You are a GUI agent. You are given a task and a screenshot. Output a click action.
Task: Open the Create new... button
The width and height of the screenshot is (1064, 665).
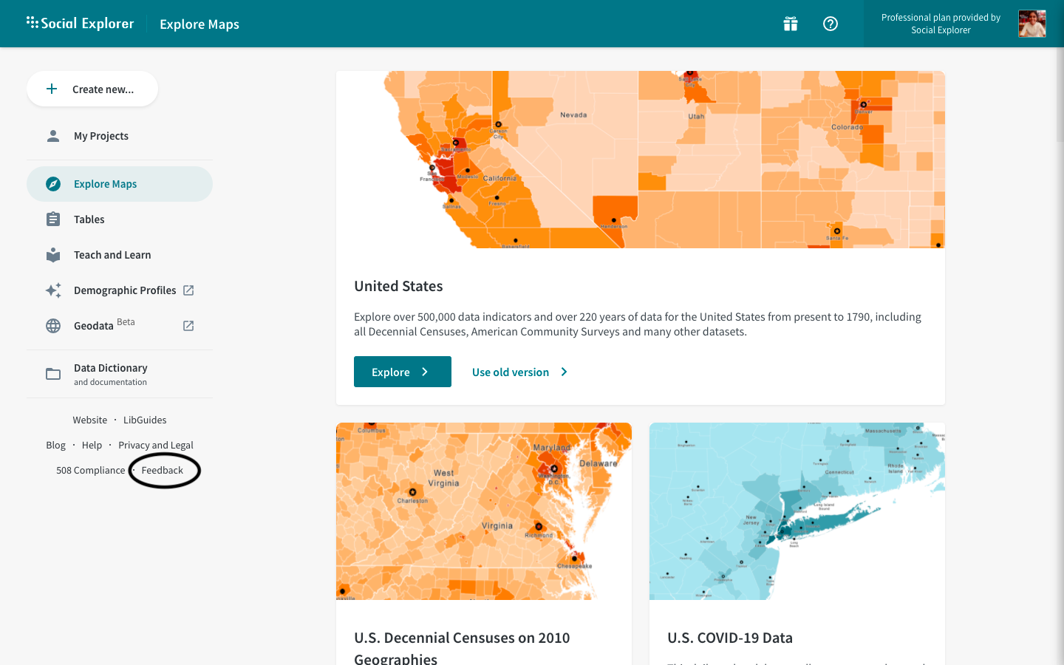coord(92,89)
